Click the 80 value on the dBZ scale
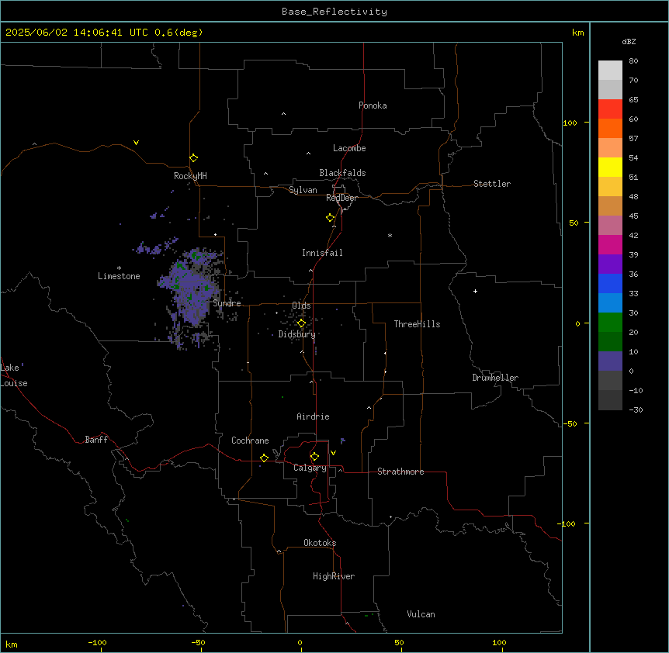The width and height of the screenshot is (669, 653). pos(633,61)
